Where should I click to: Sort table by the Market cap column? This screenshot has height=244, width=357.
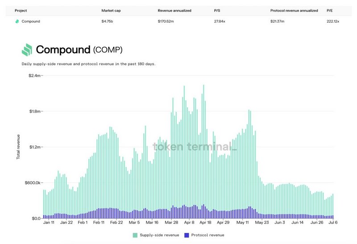pyautogui.click(x=112, y=10)
